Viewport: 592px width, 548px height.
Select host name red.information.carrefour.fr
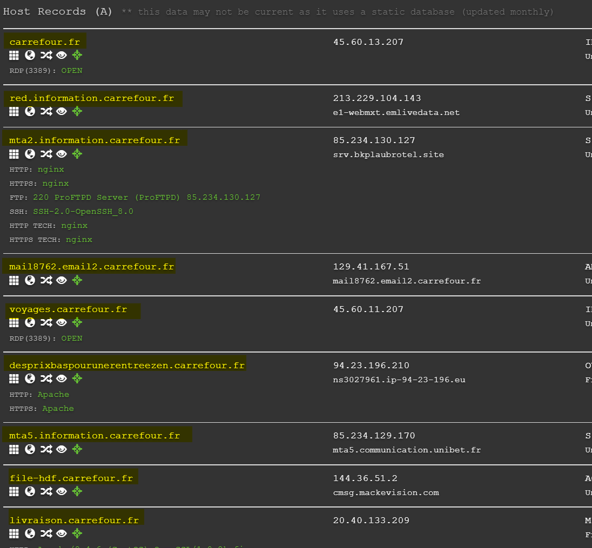point(92,98)
